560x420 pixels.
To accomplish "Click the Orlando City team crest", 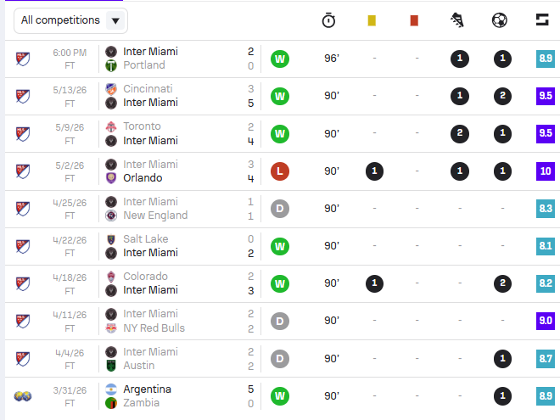I will pos(111,178).
